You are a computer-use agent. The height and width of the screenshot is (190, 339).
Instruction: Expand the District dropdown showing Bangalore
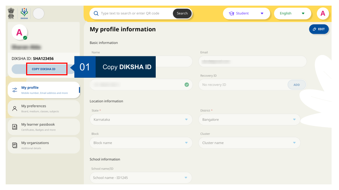coord(249,120)
